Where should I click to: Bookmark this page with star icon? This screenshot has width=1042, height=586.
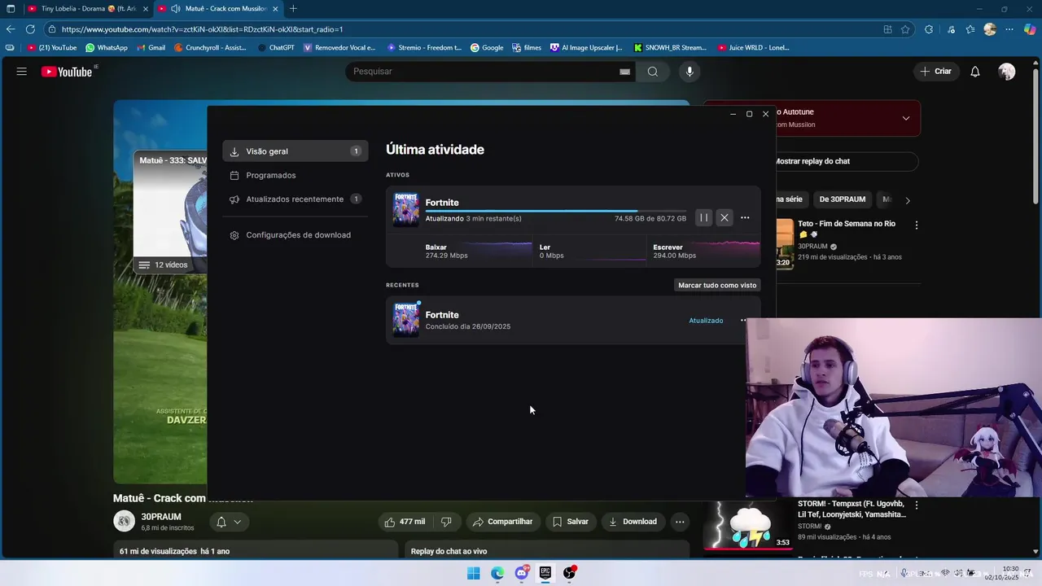click(905, 29)
